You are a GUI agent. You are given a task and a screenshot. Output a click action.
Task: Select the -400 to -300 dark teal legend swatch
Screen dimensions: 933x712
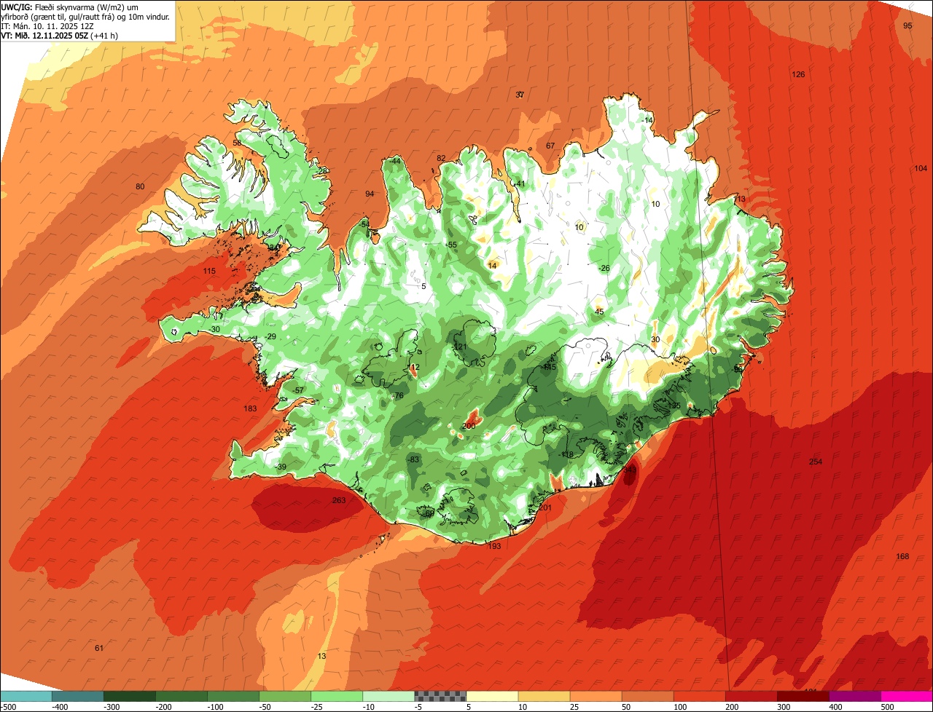pos(78,696)
